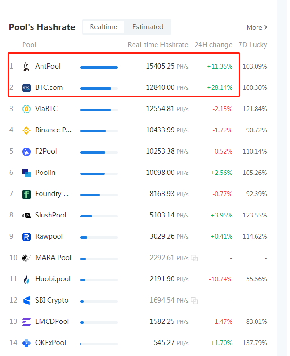Click the 123.55% lucky value for SlushPool
This screenshot has height=356, width=290.
coord(255,215)
